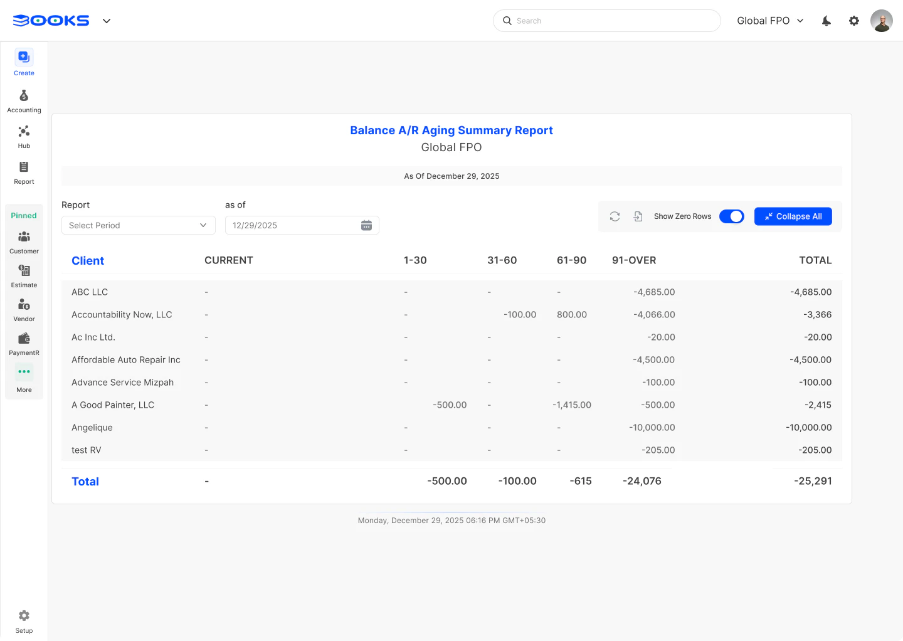Click the 61-90 column header
Viewport: 903px width, 641px height.
pos(572,260)
